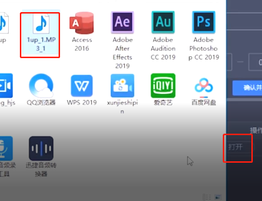Switch to details list view
Viewport: 262px width, 201px height.
(x=207, y=197)
